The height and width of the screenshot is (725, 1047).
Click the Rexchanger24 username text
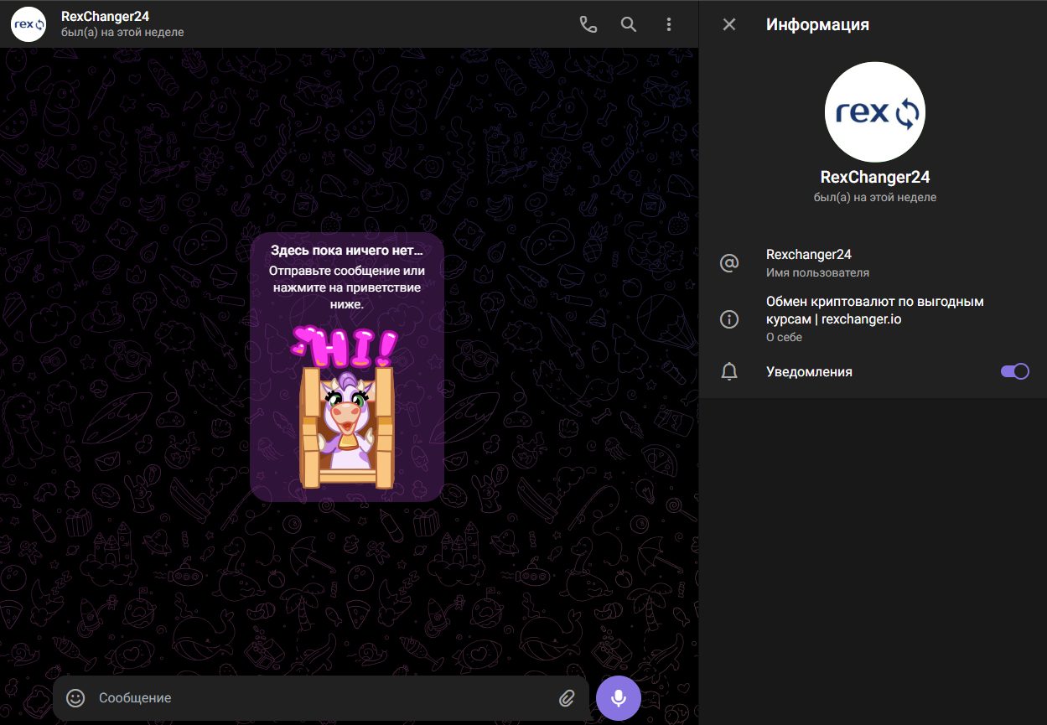(808, 255)
